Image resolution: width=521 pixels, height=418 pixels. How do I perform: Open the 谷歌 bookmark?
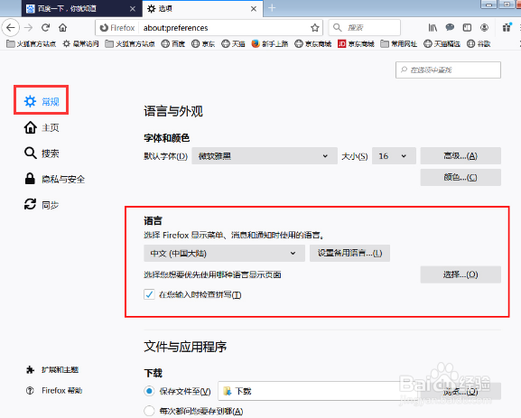pos(479,44)
